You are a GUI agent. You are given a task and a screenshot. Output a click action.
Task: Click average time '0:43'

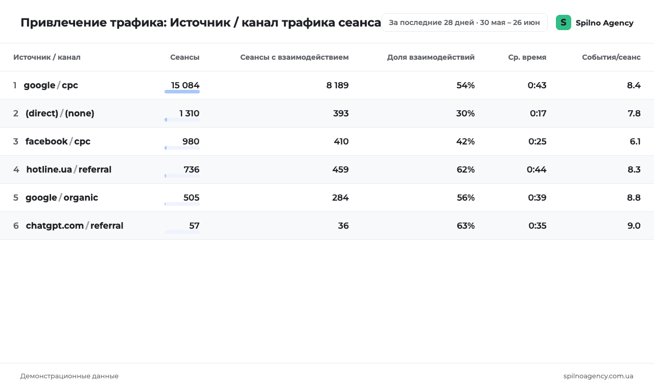pos(537,85)
